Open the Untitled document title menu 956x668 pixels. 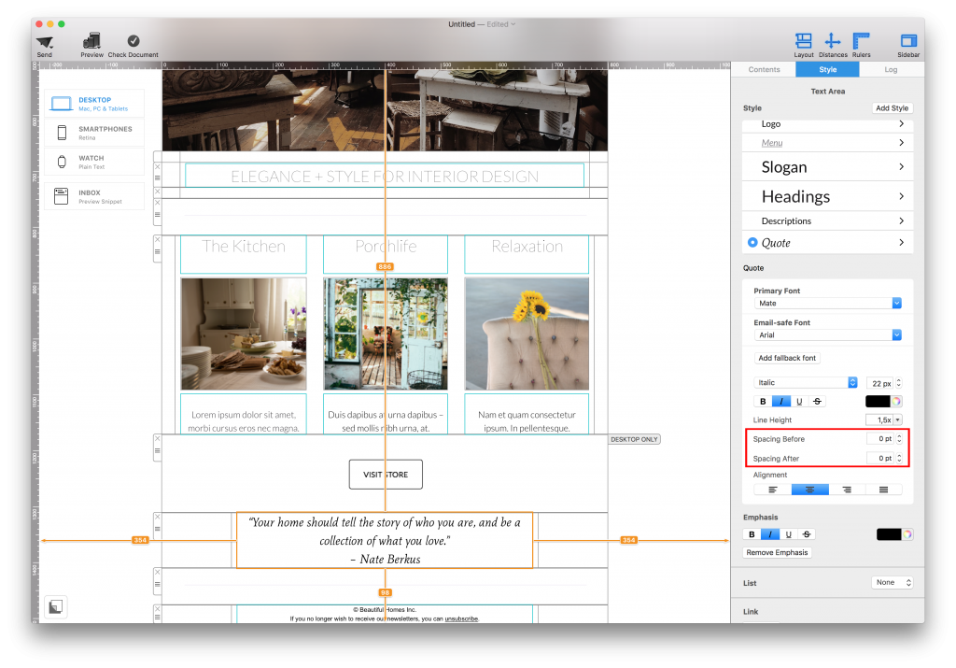pos(482,24)
